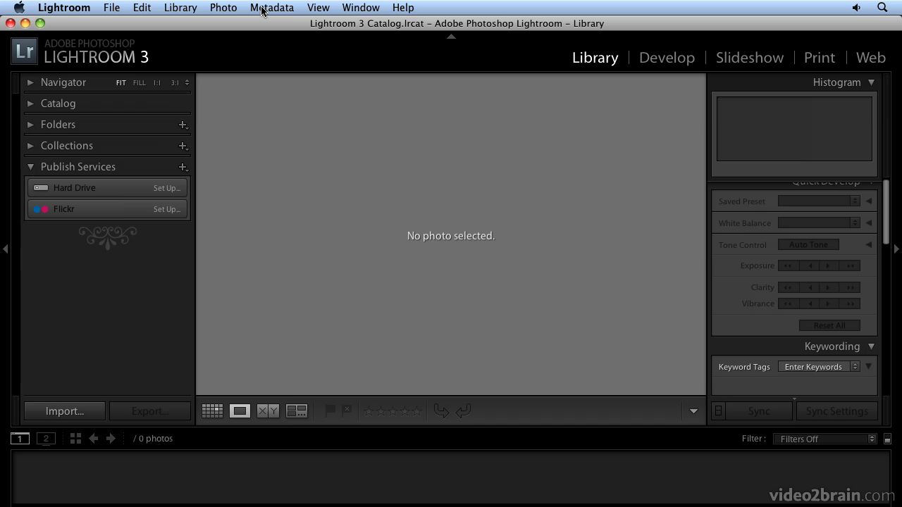Image resolution: width=902 pixels, height=507 pixels.
Task: Select main window display 1
Action: (20, 438)
